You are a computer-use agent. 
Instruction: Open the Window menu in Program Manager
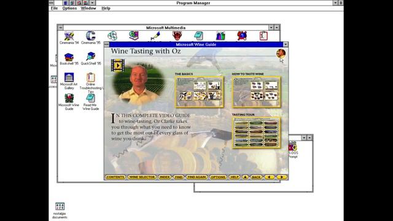pyautogui.click(x=88, y=8)
